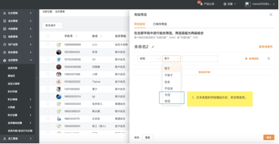Tick the select-all checkbox in table header

point(47,36)
